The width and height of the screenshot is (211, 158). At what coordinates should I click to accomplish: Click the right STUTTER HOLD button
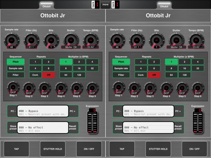point(158,149)
